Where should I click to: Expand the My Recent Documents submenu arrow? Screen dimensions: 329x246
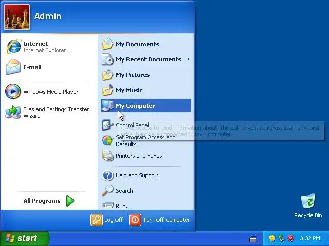189,59
